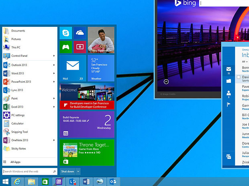The width and height of the screenshot is (249, 186).
Task: Open the All filter dropdown in Mail
Action: pyautogui.click(x=245, y=62)
